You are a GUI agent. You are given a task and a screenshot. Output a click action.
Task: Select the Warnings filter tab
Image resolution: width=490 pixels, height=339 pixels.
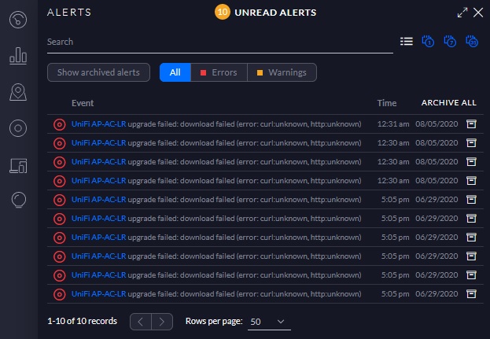(282, 72)
